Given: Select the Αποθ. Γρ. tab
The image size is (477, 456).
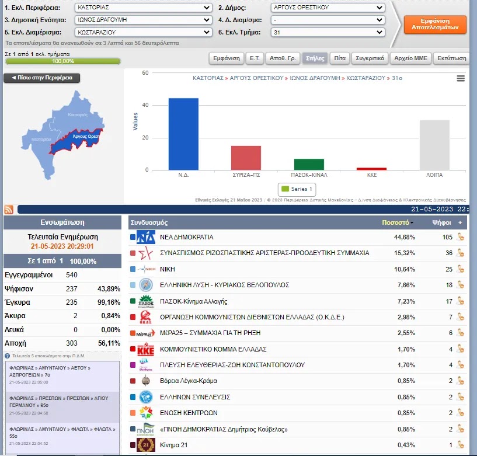Looking at the screenshot, I should [x=283, y=58].
